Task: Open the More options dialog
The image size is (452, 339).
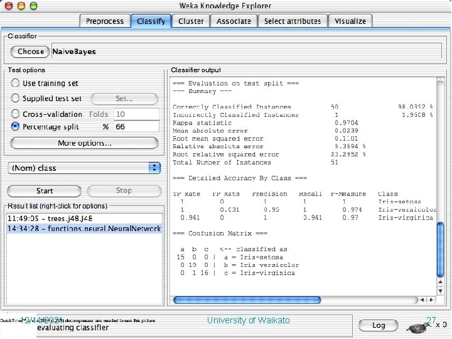Action: pyautogui.click(x=84, y=143)
